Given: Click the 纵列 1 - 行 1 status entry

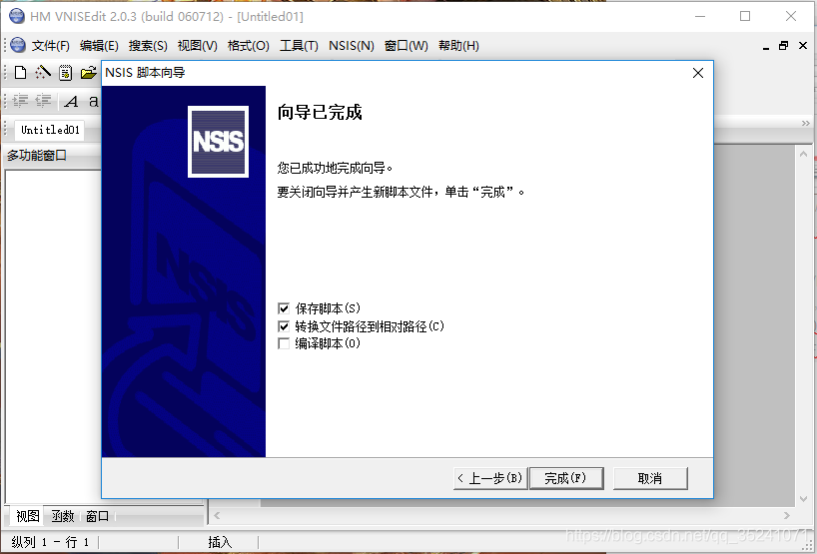Looking at the screenshot, I should 50,542.
